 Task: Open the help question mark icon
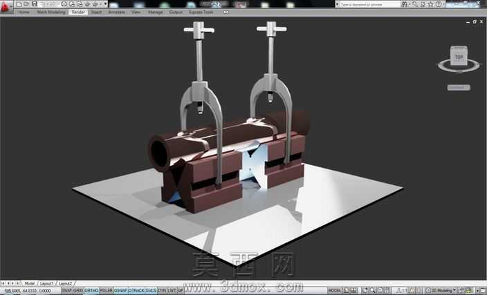pos(439,4)
